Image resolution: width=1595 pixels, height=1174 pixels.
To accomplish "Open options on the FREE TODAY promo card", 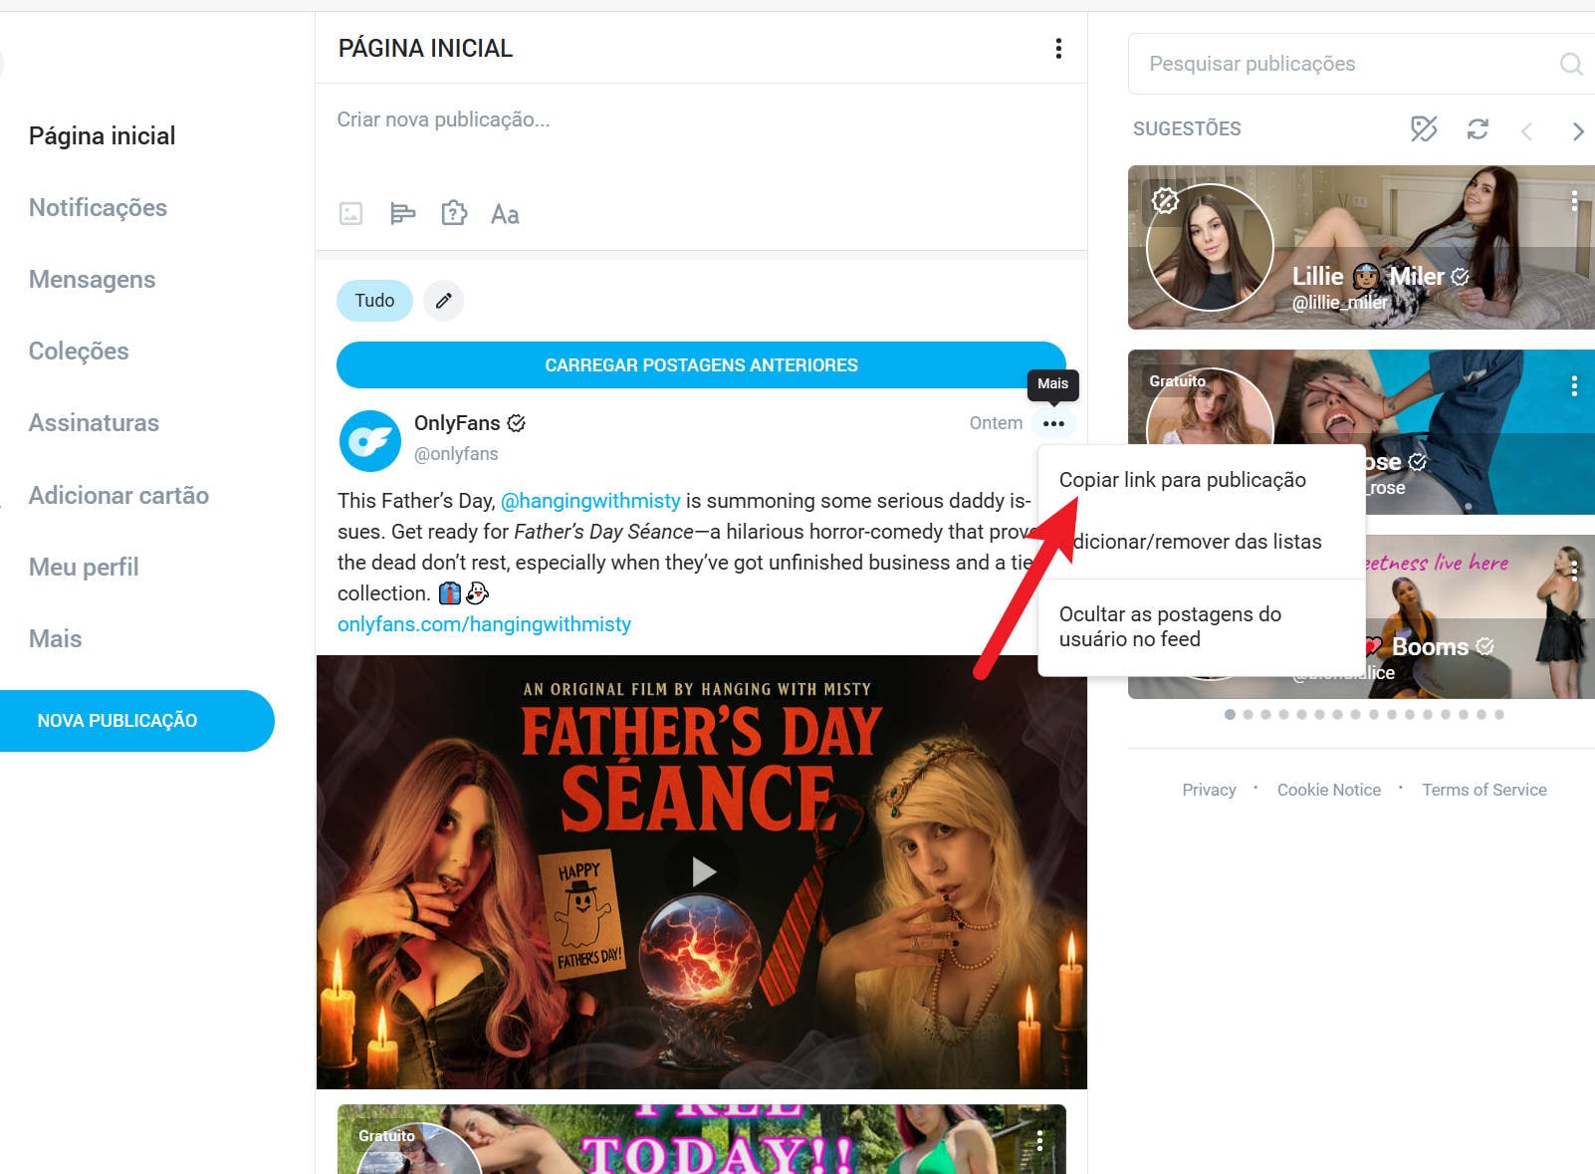I will [x=1039, y=1140].
